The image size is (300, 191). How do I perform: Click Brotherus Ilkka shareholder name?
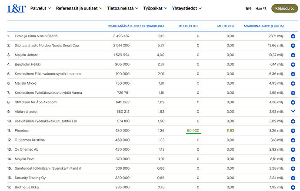(x=27, y=187)
